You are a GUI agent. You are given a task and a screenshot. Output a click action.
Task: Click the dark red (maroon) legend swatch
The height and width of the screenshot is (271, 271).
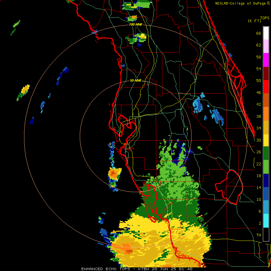click(266, 73)
